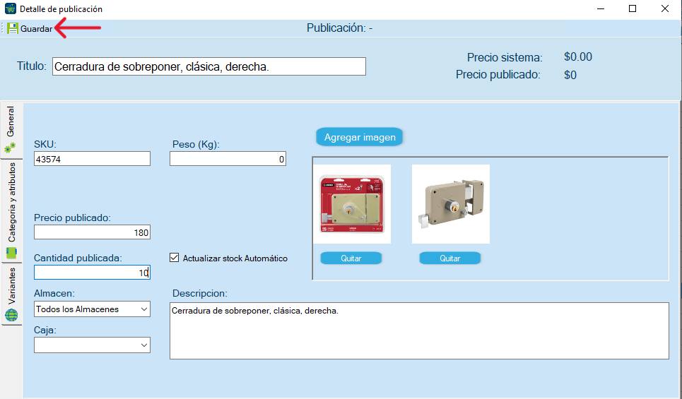Select the red packaged lock thumbnail
This screenshot has height=399, width=682.
(352, 204)
